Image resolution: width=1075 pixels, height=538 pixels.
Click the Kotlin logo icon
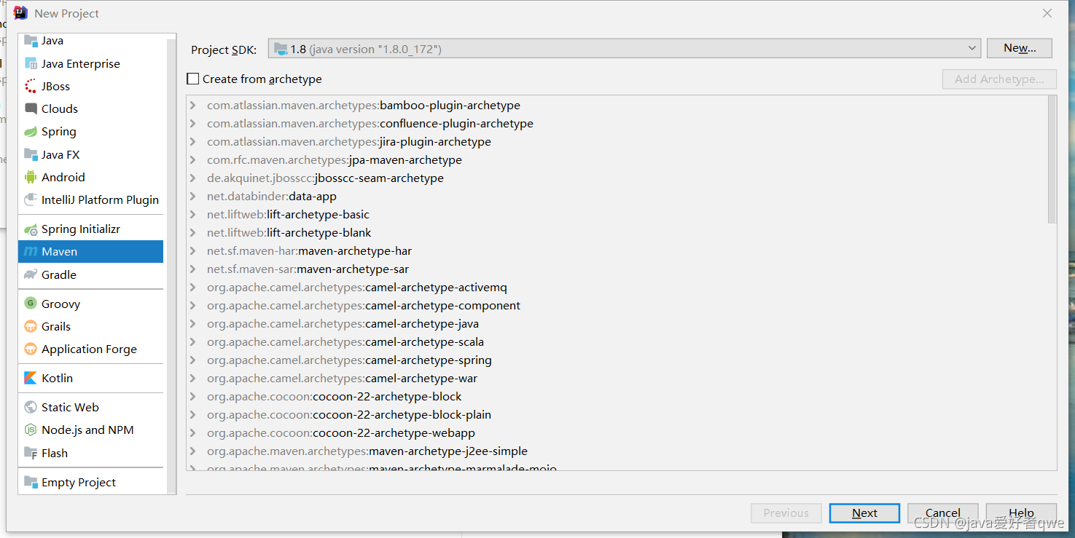[31, 378]
